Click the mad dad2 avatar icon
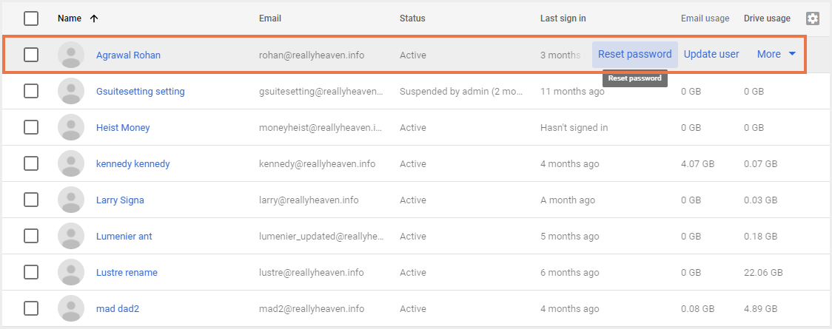Image resolution: width=832 pixels, height=329 pixels. pyautogui.click(x=71, y=309)
